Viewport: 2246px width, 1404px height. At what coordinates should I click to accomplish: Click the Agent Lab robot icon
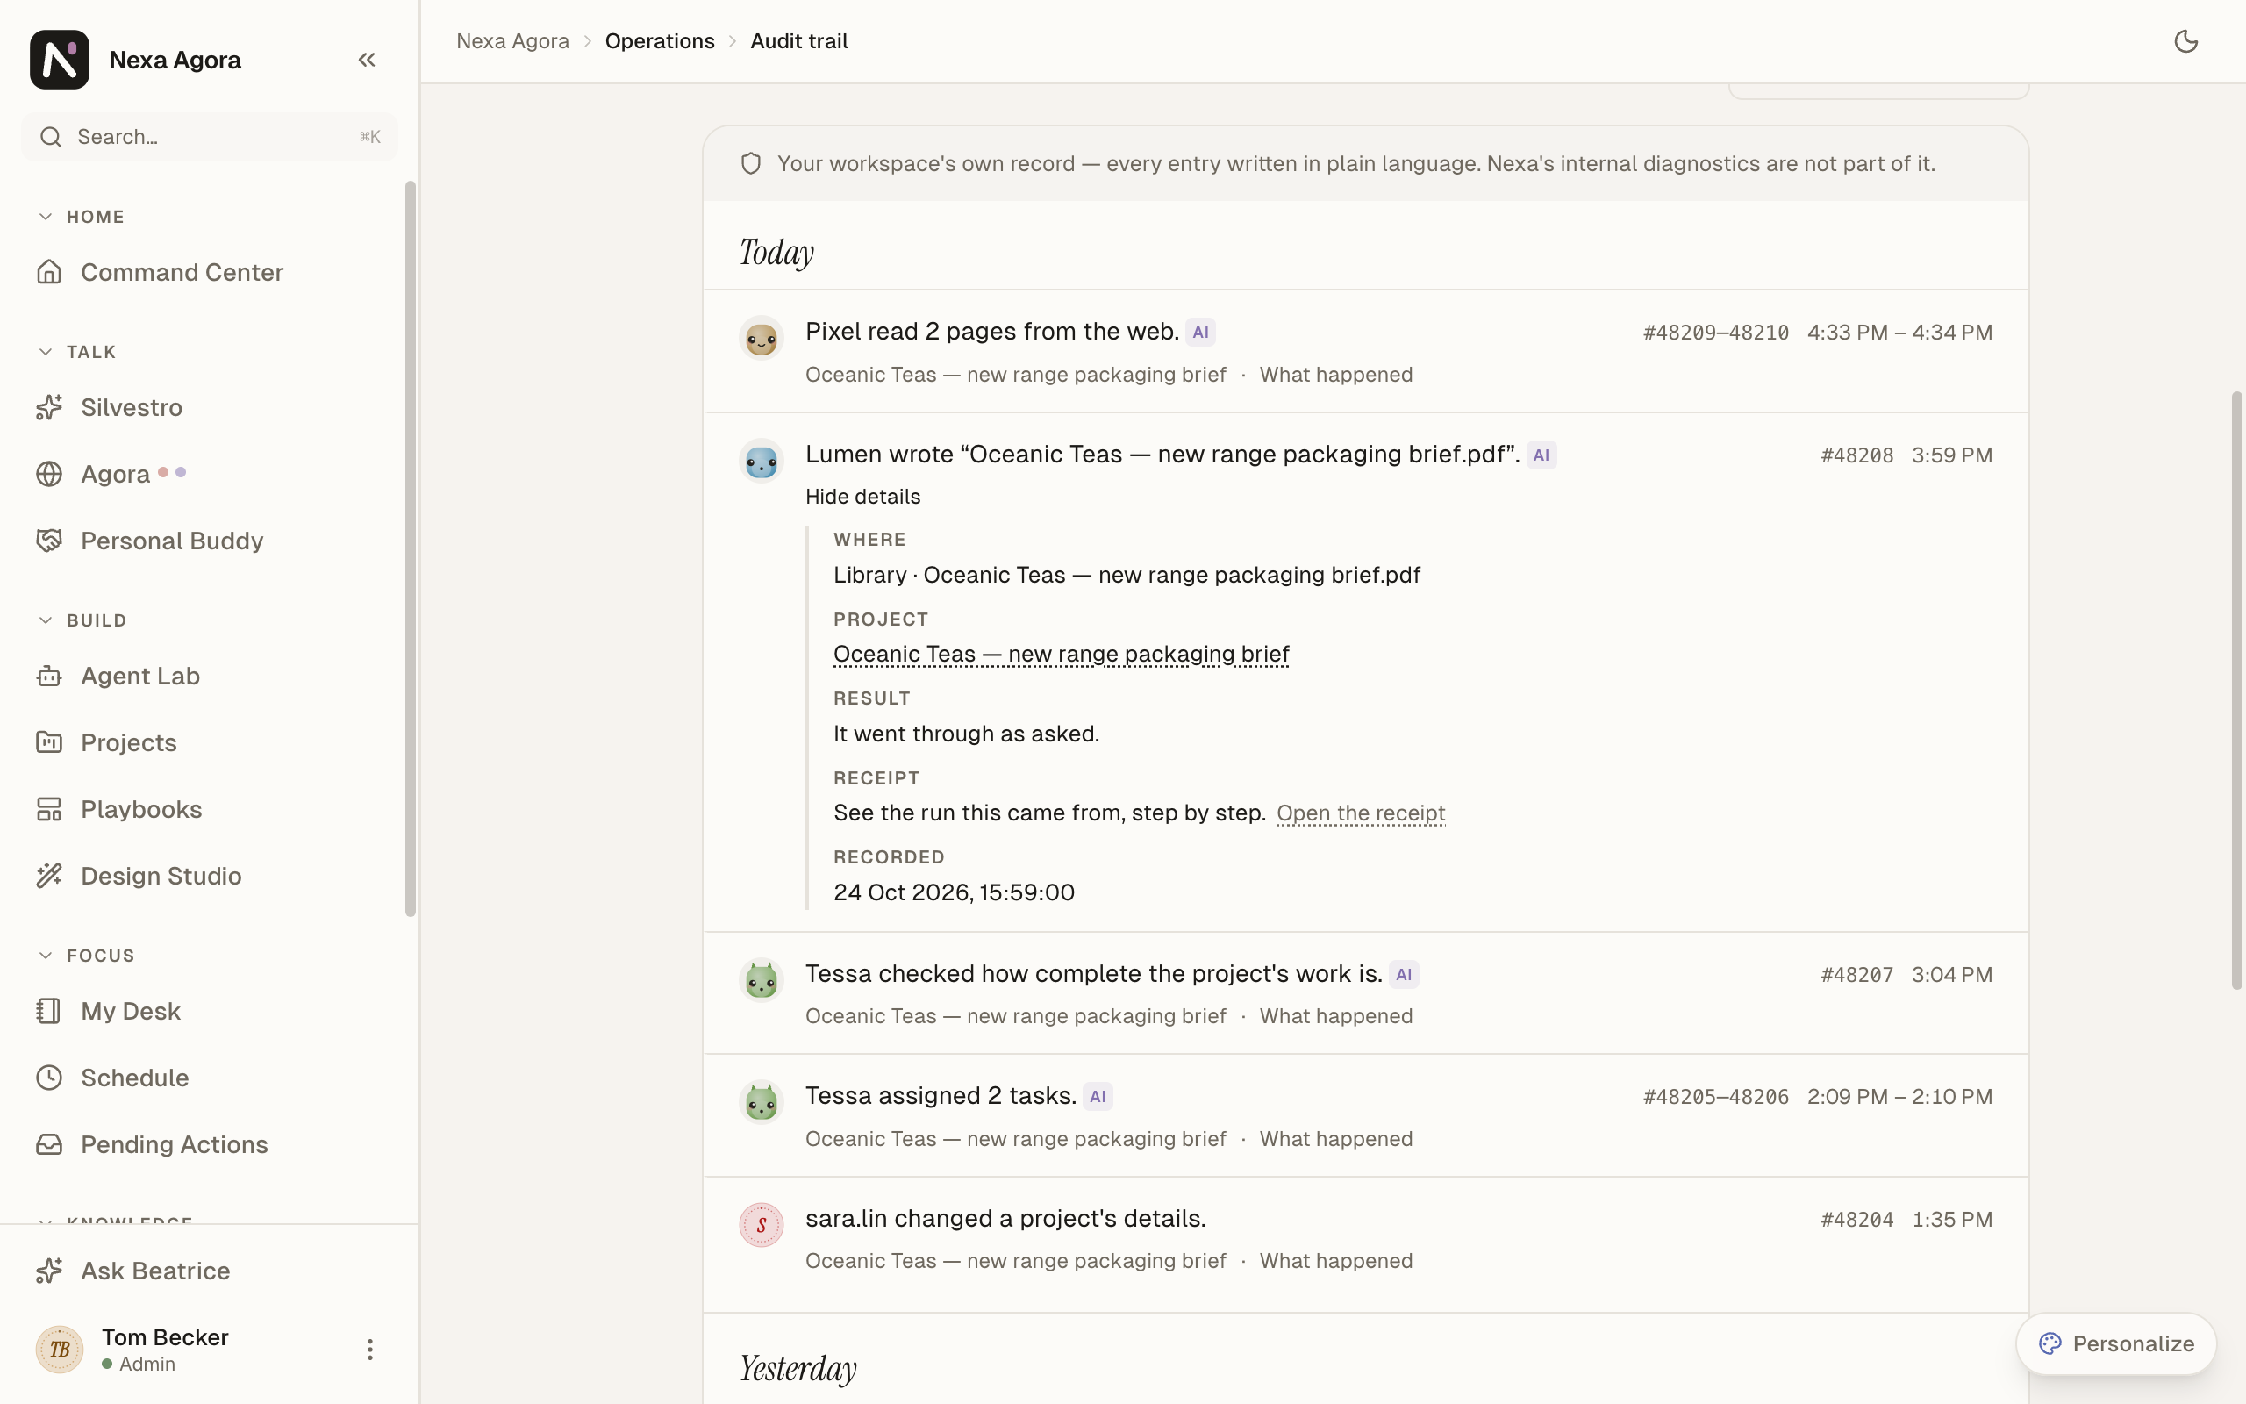point(49,676)
